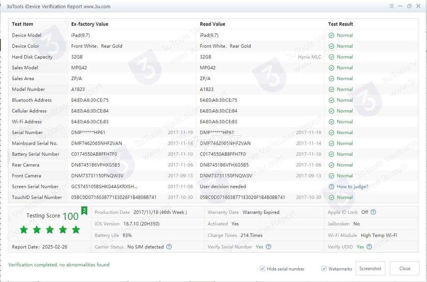Click the Apple ID Lock Off value
This screenshot has width=427, height=282.
coord(364,212)
